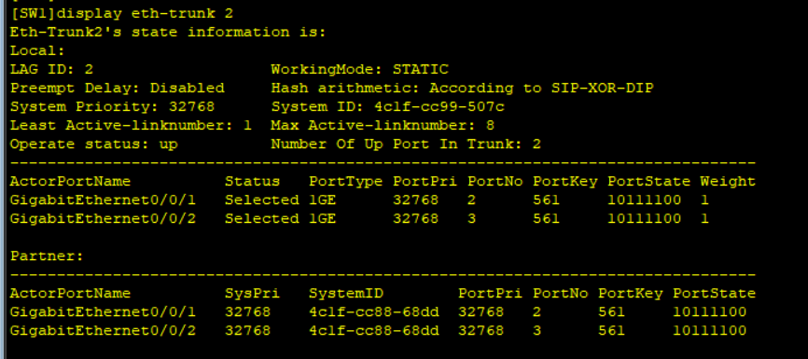This screenshot has height=359, width=808.
Task: Select the Partner table 'PortState' header
Action: coord(714,293)
